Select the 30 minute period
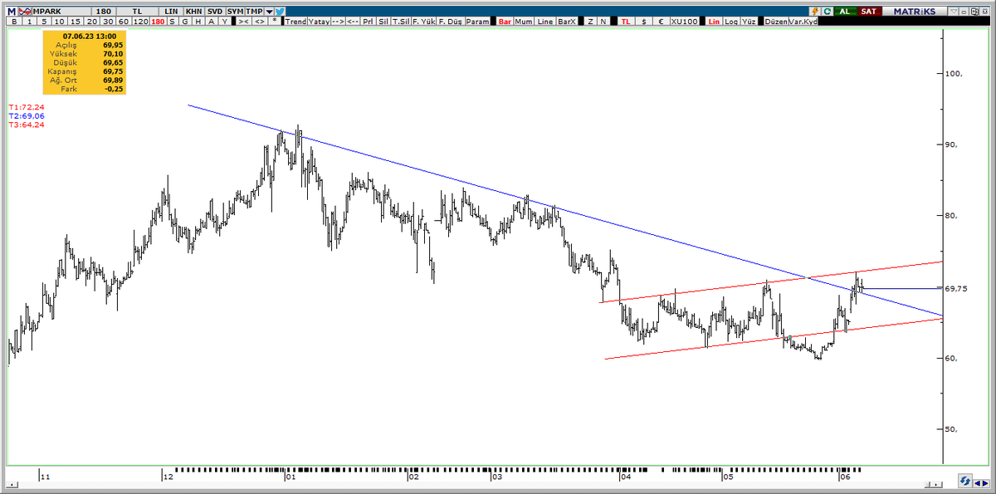 coord(108,22)
